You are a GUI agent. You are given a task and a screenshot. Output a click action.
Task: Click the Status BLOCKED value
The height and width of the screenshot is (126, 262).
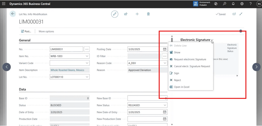click(69, 105)
